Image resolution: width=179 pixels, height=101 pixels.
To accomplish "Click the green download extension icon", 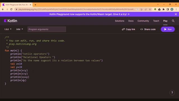I will 155,9.
